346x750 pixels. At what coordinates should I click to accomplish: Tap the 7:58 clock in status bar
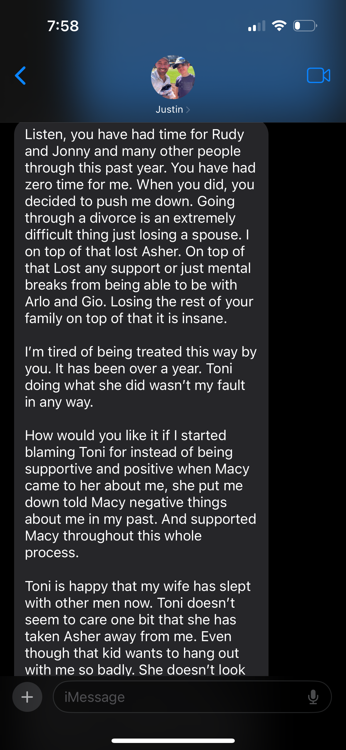63,26
